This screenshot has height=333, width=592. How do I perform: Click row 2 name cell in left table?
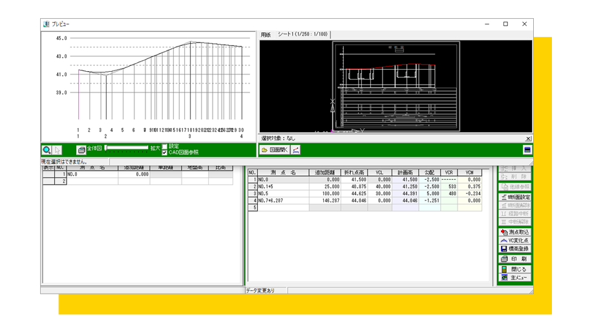[92, 181]
